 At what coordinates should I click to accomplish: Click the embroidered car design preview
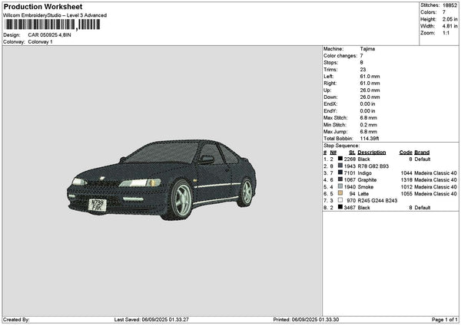[x=161, y=180]
